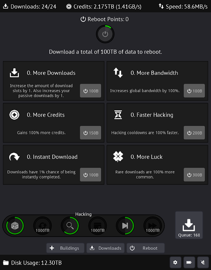Viewport: 211px width, 270px height.
Task: Click the Faster Hacking hourglass icon
Action: point(118,115)
